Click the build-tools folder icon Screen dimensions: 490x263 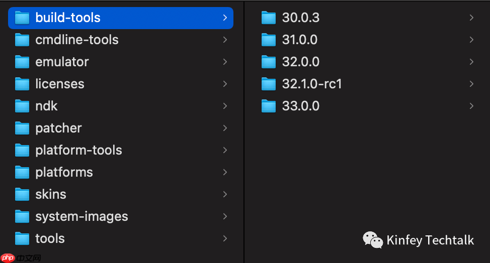22,18
